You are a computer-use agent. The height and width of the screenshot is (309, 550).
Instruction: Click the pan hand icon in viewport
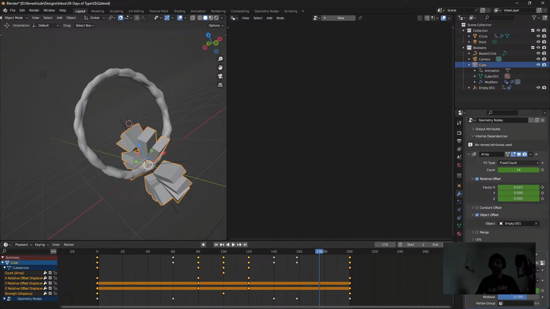click(x=220, y=68)
